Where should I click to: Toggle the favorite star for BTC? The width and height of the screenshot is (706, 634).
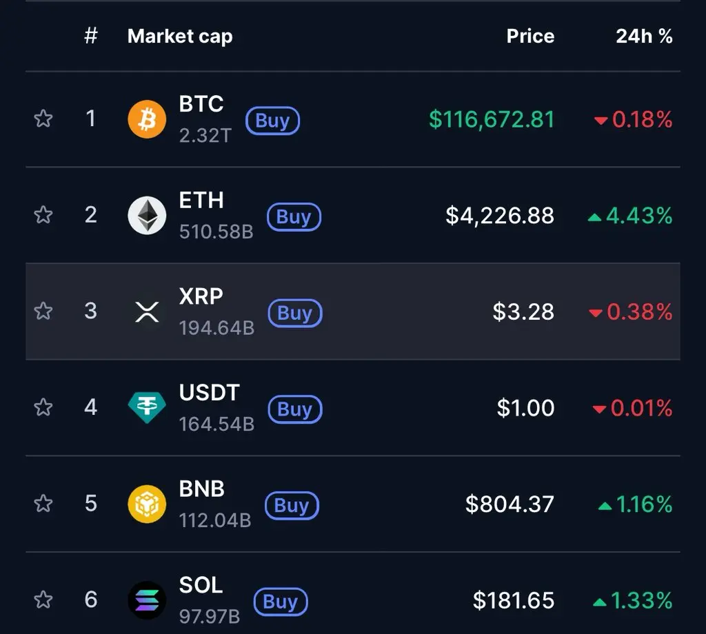tap(43, 119)
